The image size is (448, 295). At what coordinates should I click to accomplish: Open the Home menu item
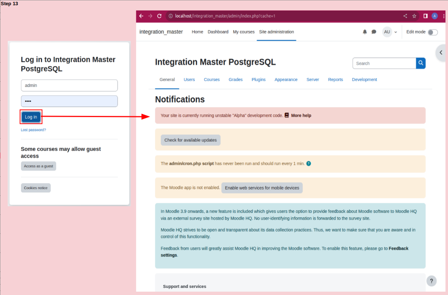197,32
